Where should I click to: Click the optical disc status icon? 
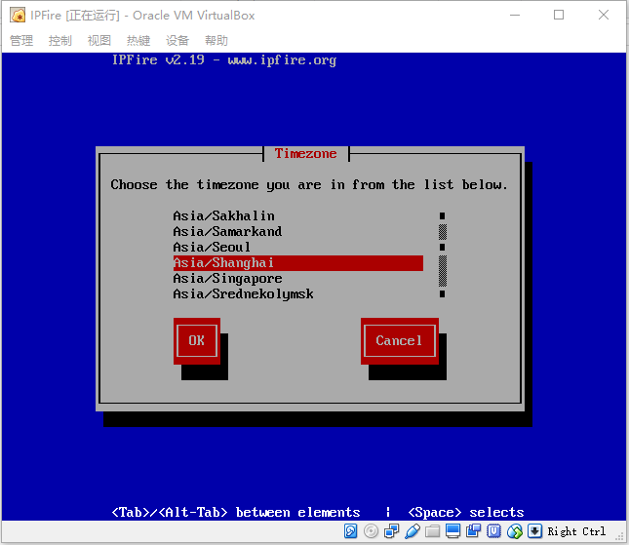372,531
